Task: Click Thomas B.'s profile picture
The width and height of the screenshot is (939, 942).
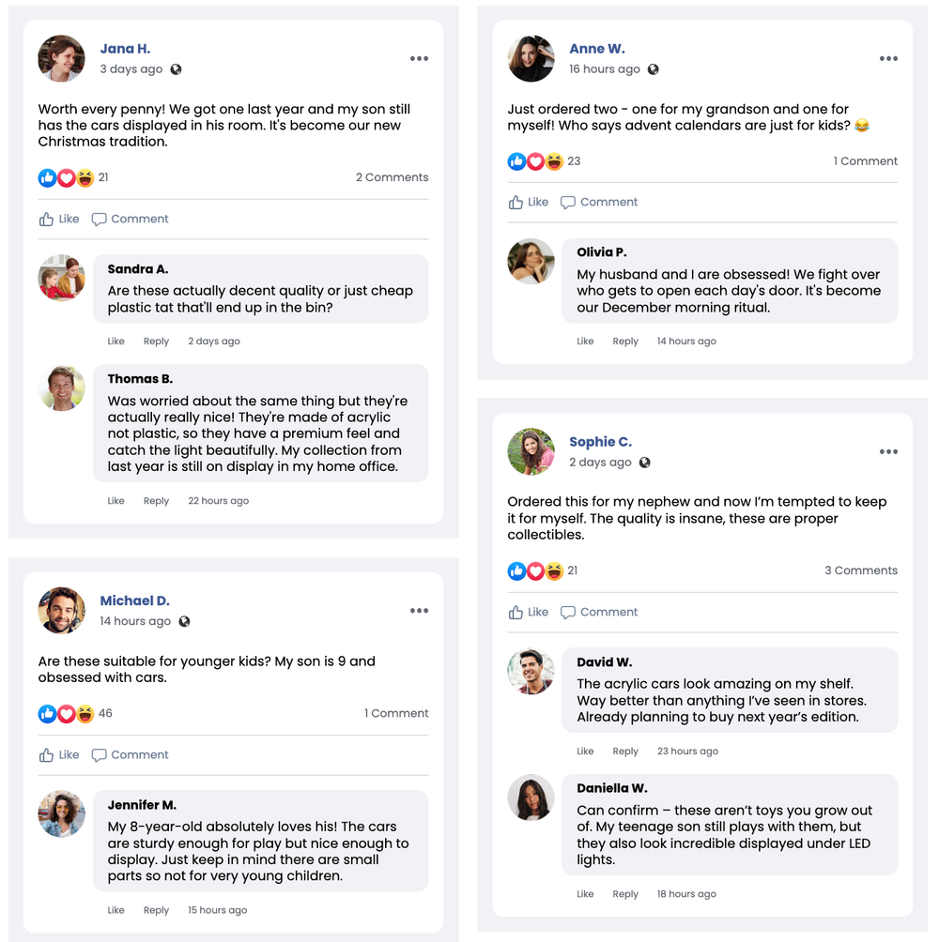Action: click(62, 388)
